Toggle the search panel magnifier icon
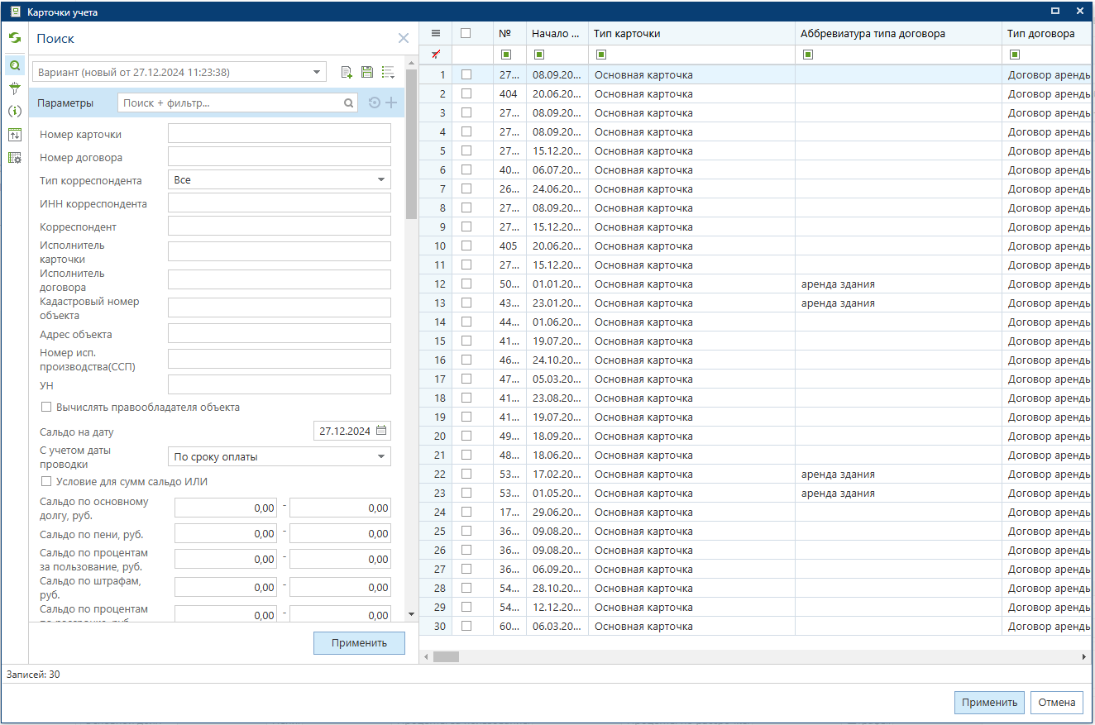The width and height of the screenshot is (1095, 725). click(14, 64)
